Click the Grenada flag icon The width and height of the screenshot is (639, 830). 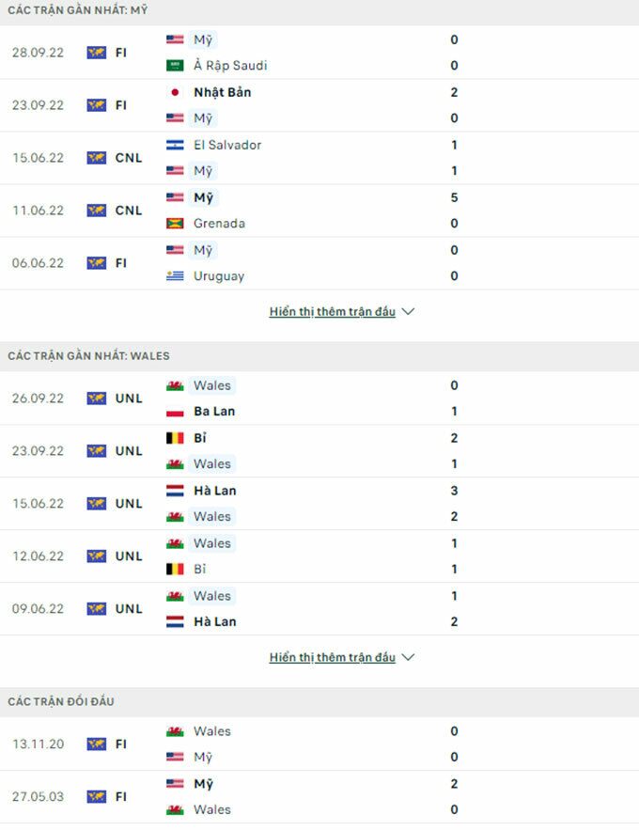click(175, 224)
